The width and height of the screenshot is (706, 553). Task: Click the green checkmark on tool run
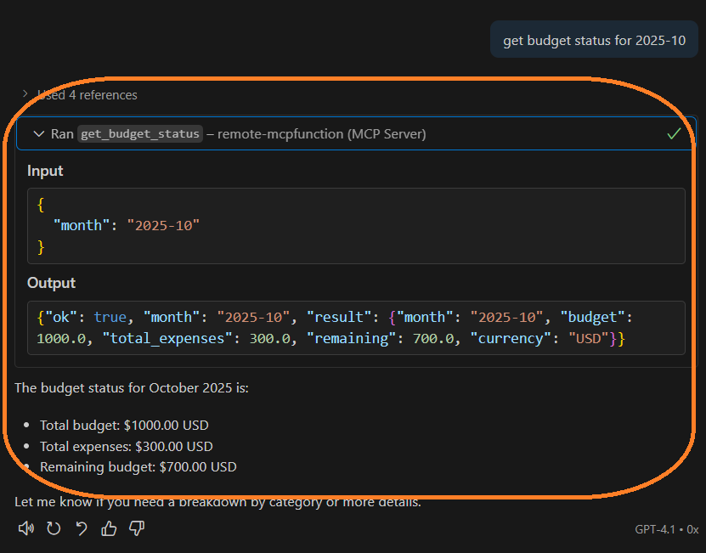click(x=674, y=133)
